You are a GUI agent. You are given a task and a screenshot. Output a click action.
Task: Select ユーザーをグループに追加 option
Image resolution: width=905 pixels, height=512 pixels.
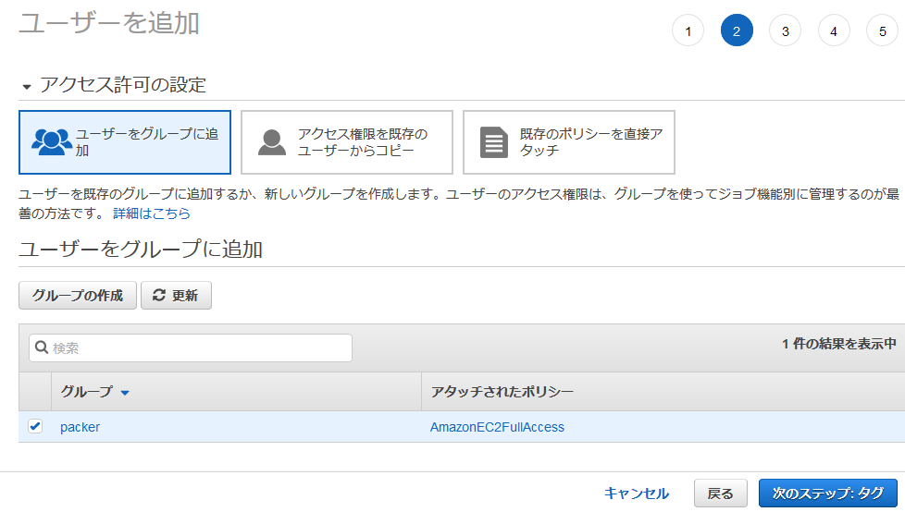pos(125,142)
